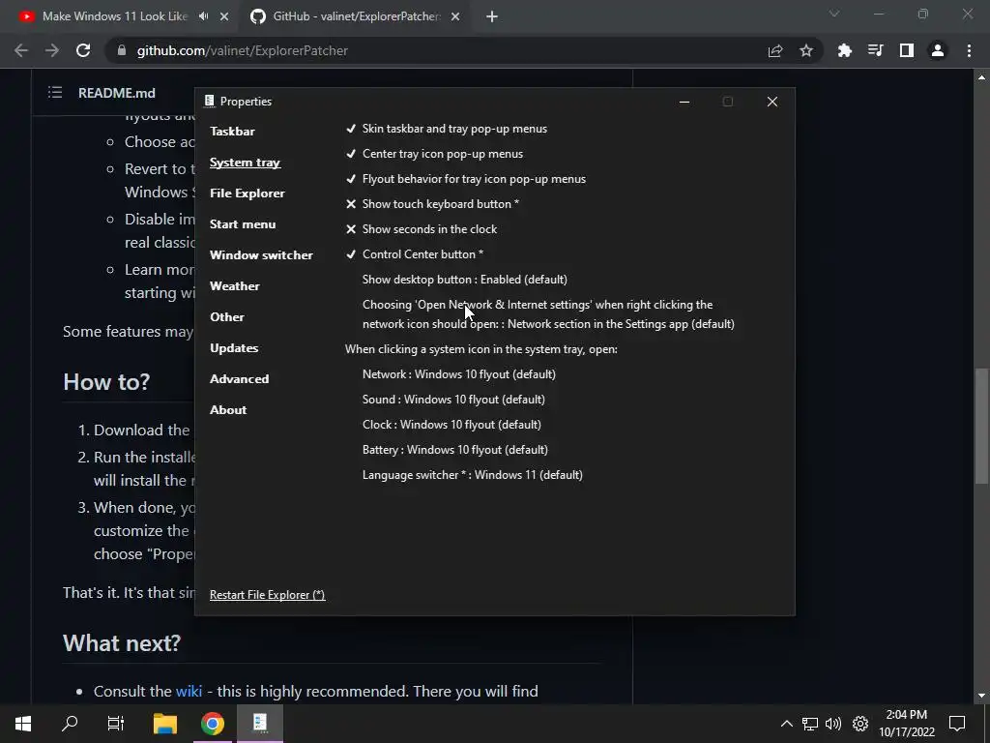Viewport: 990px width, 743px height.
Task: Click volume speaker icon in tray
Action: [833, 724]
